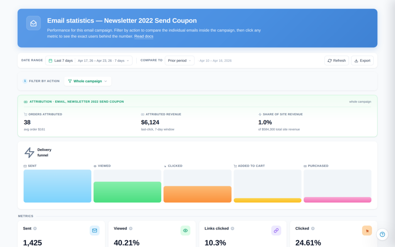Screen dimensions: 395x247
Task: Select the pink Purchased funnel bar
Action: [x=338, y=200]
